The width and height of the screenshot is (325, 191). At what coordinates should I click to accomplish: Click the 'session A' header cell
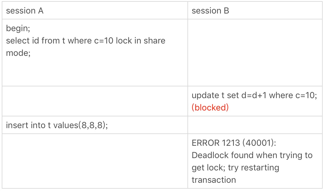click(95, 10)
